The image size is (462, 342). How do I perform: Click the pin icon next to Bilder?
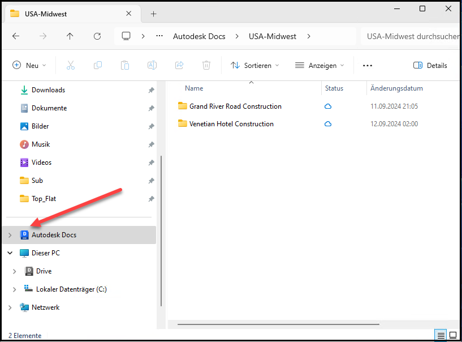point(151,127)
